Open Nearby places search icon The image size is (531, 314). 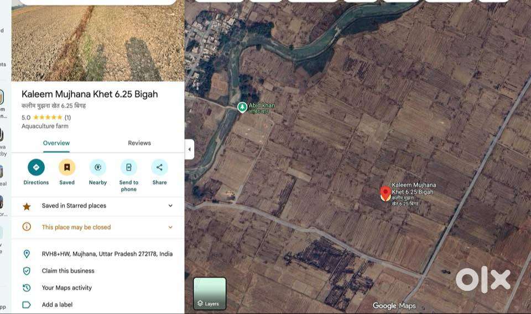[x=98, y=167]
